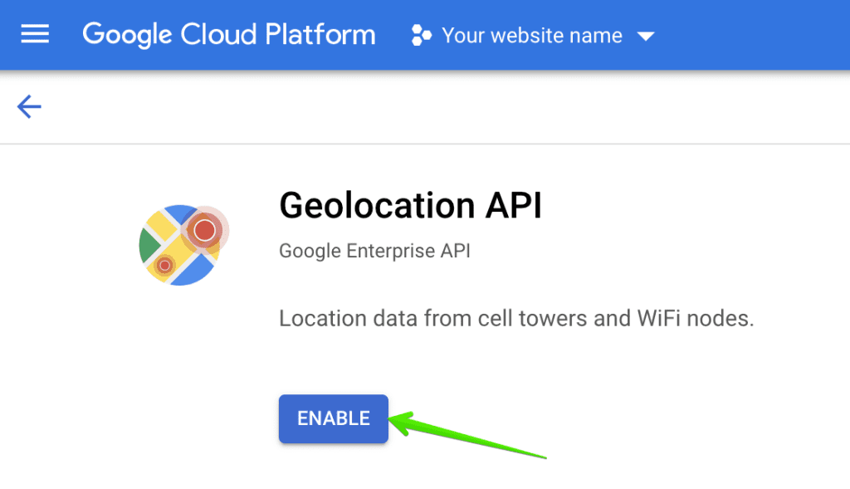The height and width of the screenshot is (489, 850).
Task: Open the hamburger navigation menu
Action: (35, 34)
